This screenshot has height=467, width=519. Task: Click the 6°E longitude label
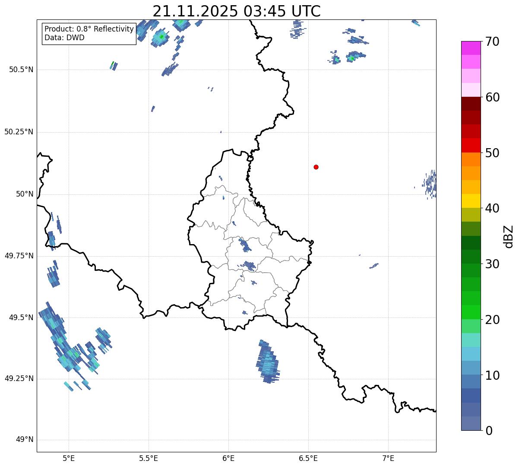coord(228,458)
